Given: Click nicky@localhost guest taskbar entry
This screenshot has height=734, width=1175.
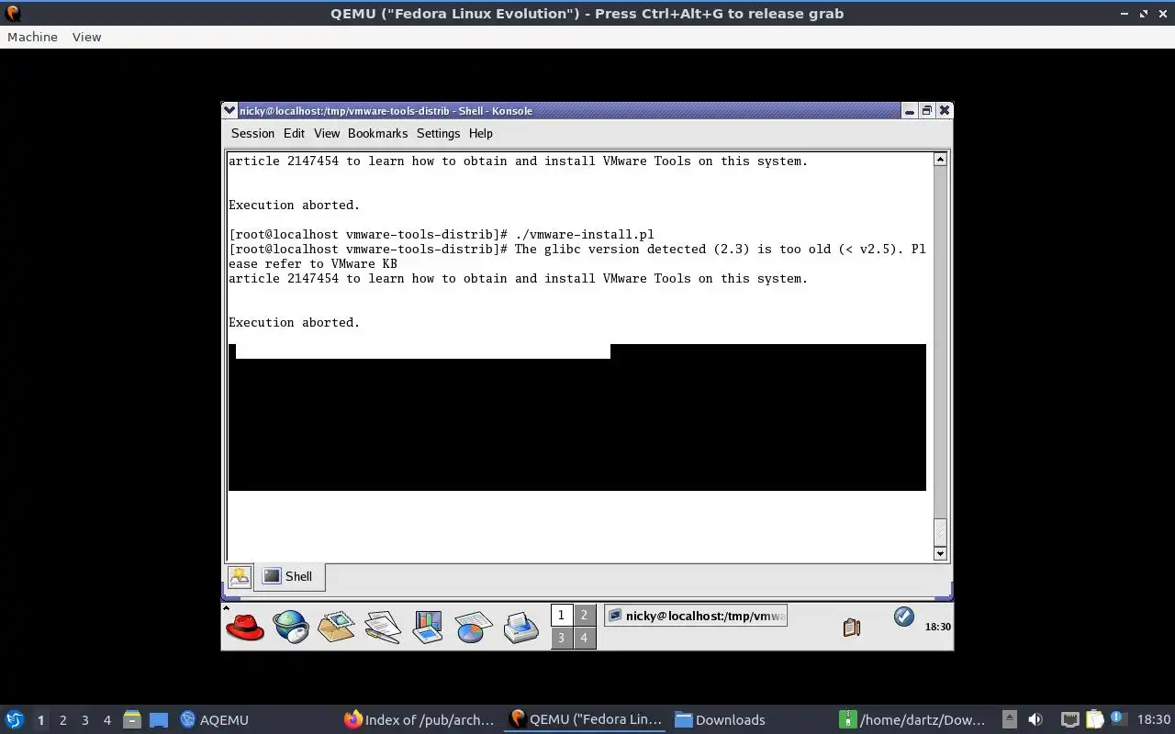Looking at the screenshot, I should coord(696,616).
